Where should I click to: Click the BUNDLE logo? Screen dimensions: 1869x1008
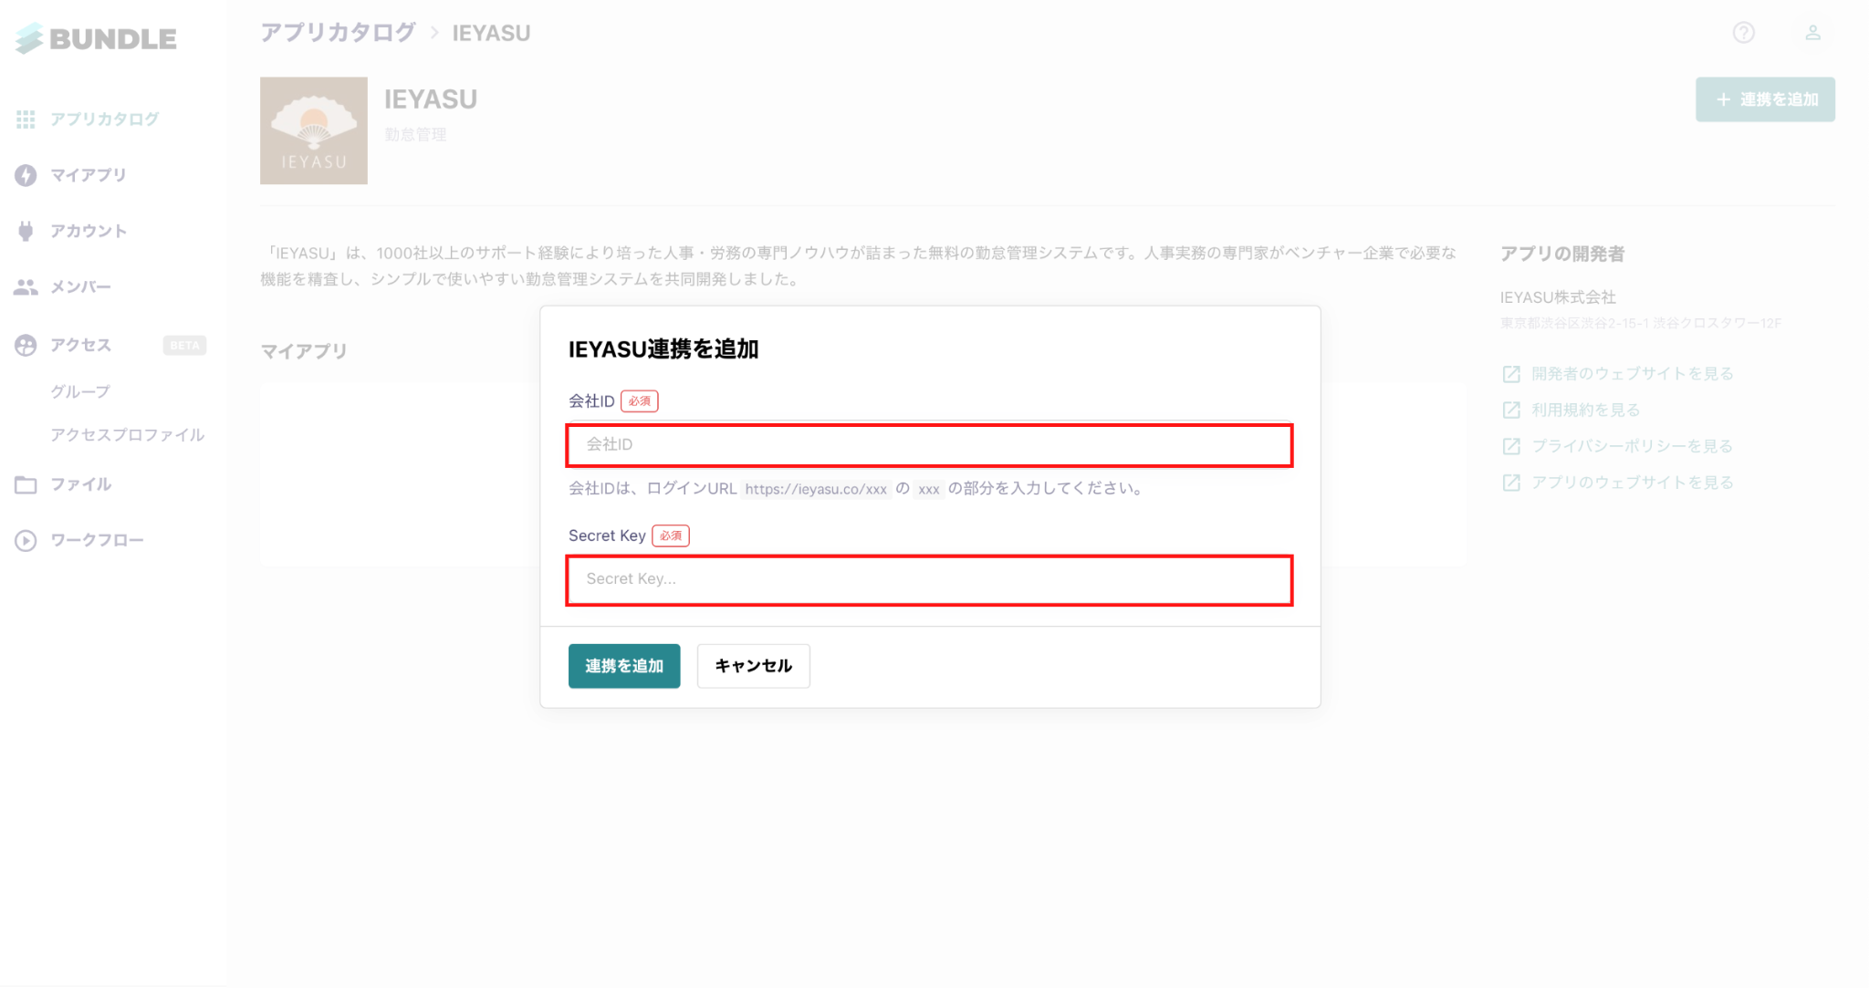coord(96,38)
